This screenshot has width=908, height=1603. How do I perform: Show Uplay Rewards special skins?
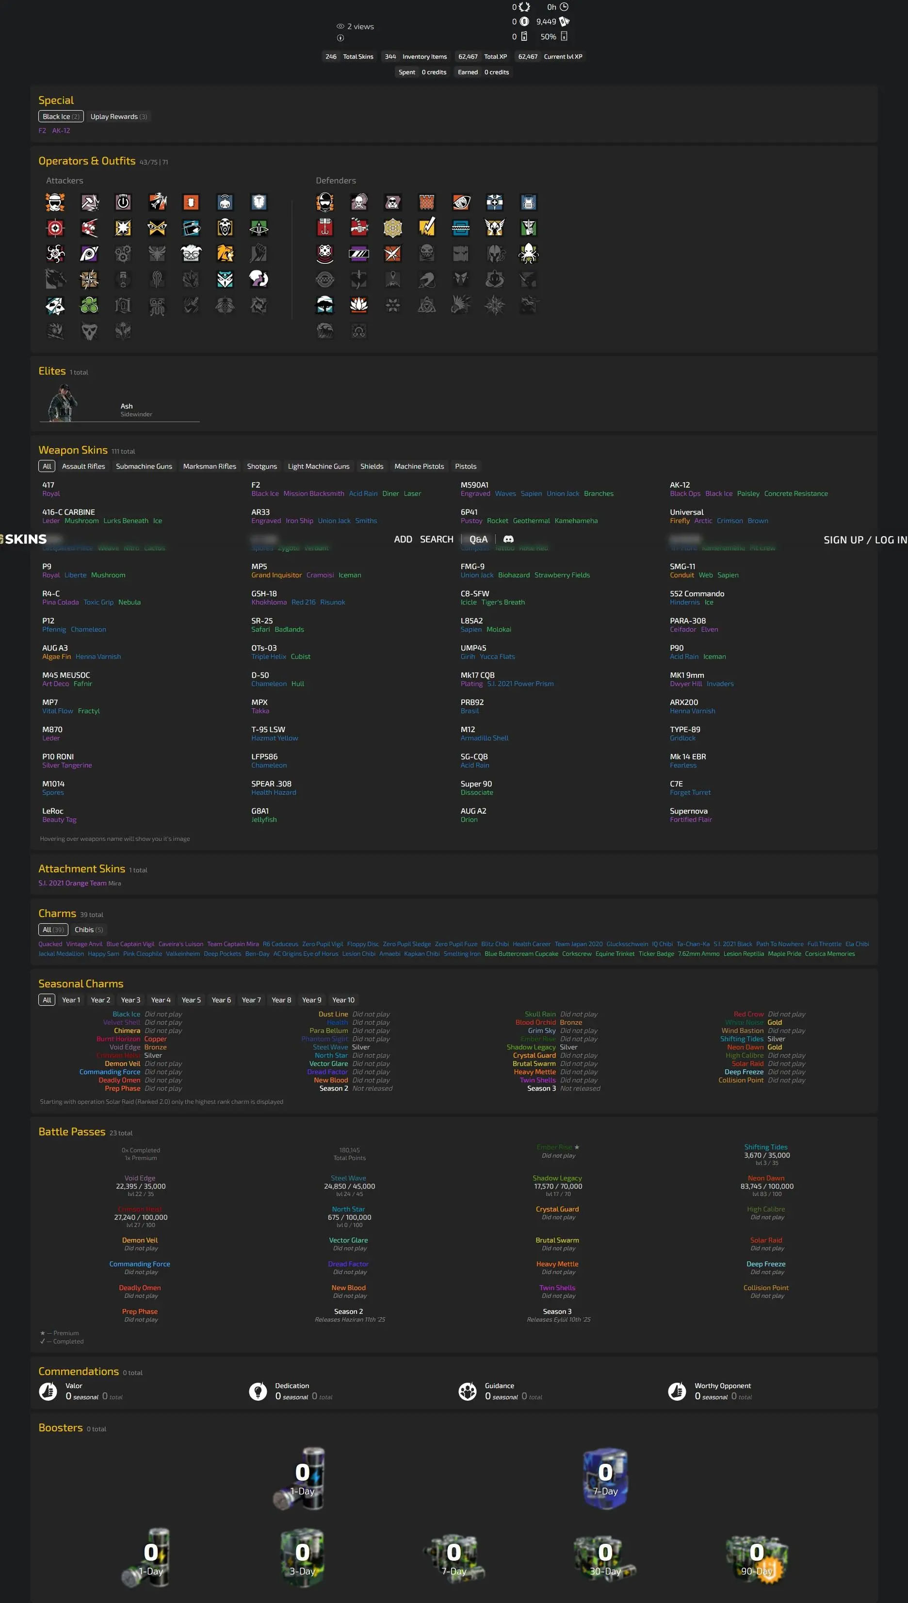[x=118, y=116]
